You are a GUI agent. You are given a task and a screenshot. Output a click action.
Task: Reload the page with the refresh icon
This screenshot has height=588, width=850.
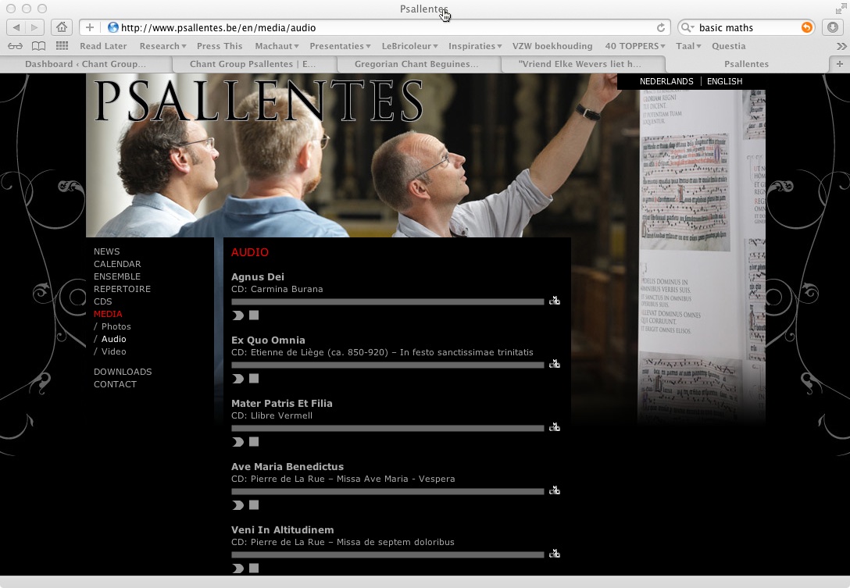tap(661, 27)
